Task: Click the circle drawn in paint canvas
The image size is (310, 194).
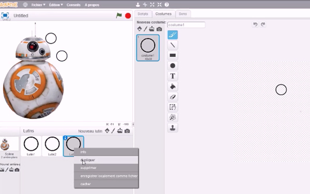Action: [x=281, y=89]
